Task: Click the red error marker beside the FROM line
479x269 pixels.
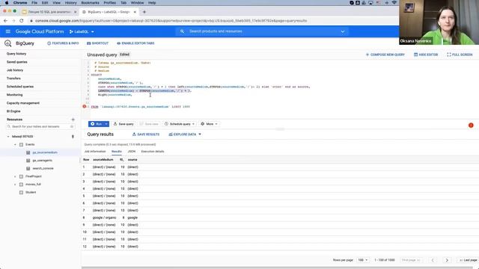Action: (x=85, y=106)
